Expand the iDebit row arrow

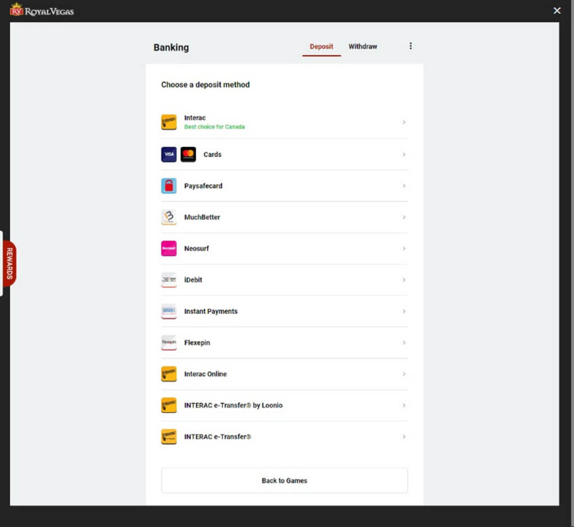[x=404, y=279]
